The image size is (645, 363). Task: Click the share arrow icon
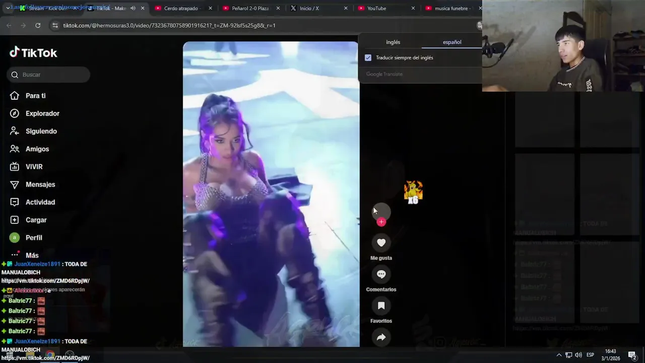pos(381,337)
